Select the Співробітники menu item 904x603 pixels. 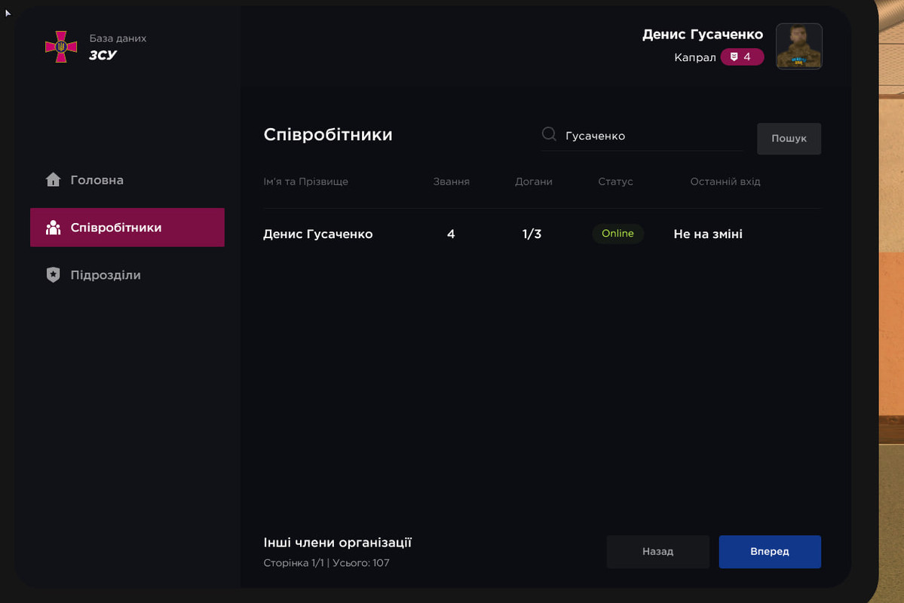127,228
